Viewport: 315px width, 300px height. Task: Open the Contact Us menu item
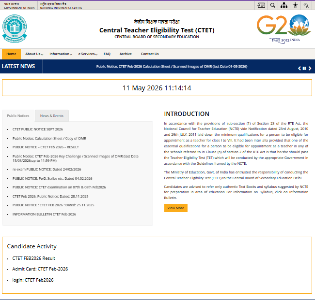[150, 54]
